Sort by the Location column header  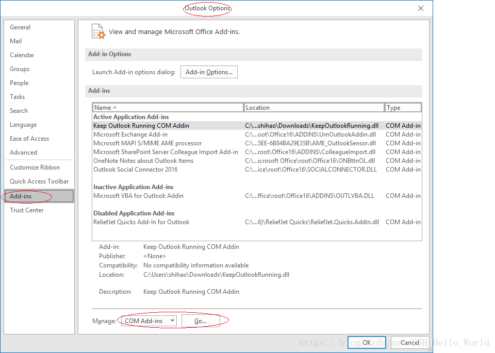click(314, 108)
